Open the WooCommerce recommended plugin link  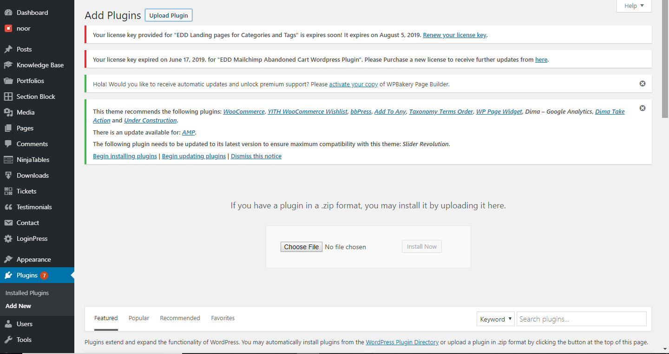click(x=244, y=111)
